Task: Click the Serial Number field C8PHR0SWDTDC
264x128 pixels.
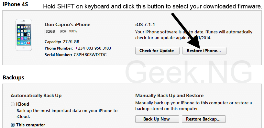Action: click(76, 55)
